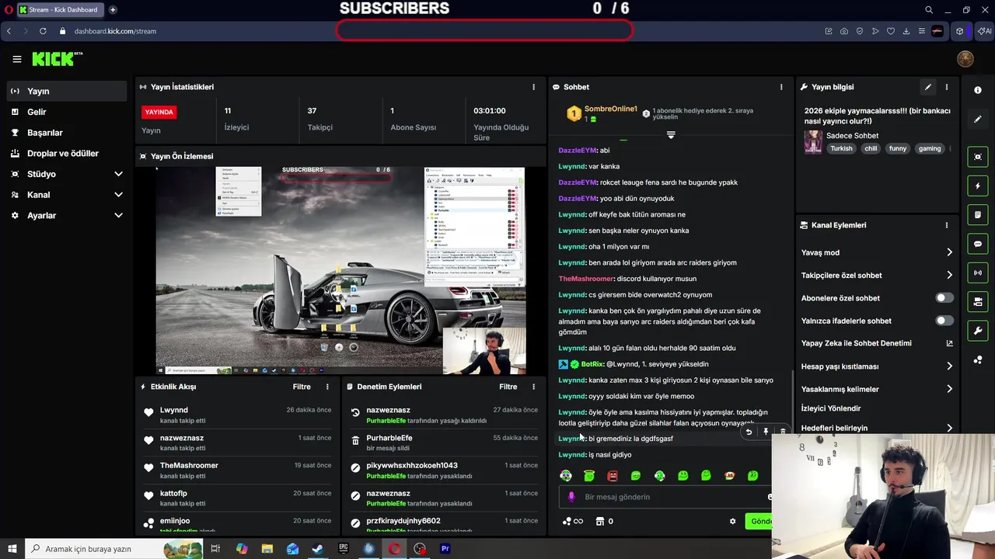995x559 pixels.
Task: Open Denetim Eylemleri Filtre dropdown
Action: (x=508, y=387)
